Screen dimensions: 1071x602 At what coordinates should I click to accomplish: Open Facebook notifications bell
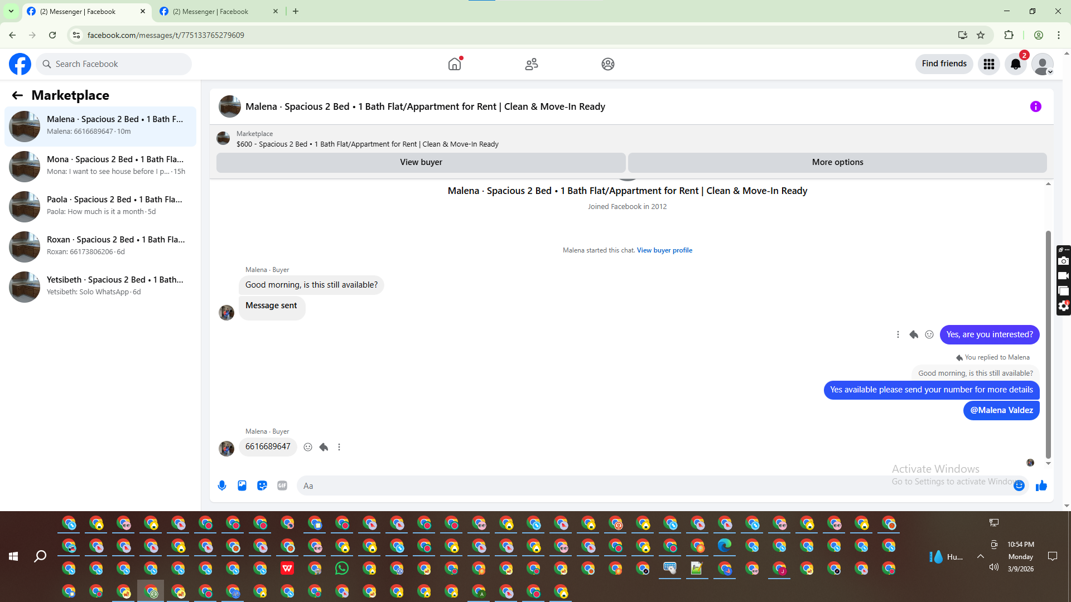pyautogui.click(x=1016, y=64)
